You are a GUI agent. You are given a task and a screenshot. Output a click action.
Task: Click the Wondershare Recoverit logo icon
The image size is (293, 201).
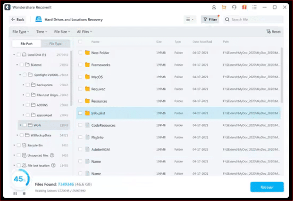8,7
